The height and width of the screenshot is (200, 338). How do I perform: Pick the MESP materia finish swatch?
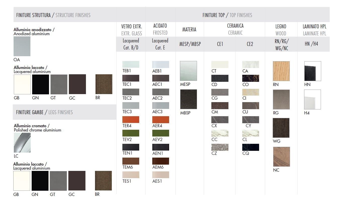click(x=188, y=71)
